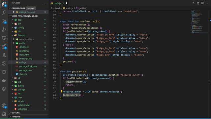This screenshot has width=211, height=119.
Task: Click 'userSession' function name on line 52
Action: click(x=87, y=21)
